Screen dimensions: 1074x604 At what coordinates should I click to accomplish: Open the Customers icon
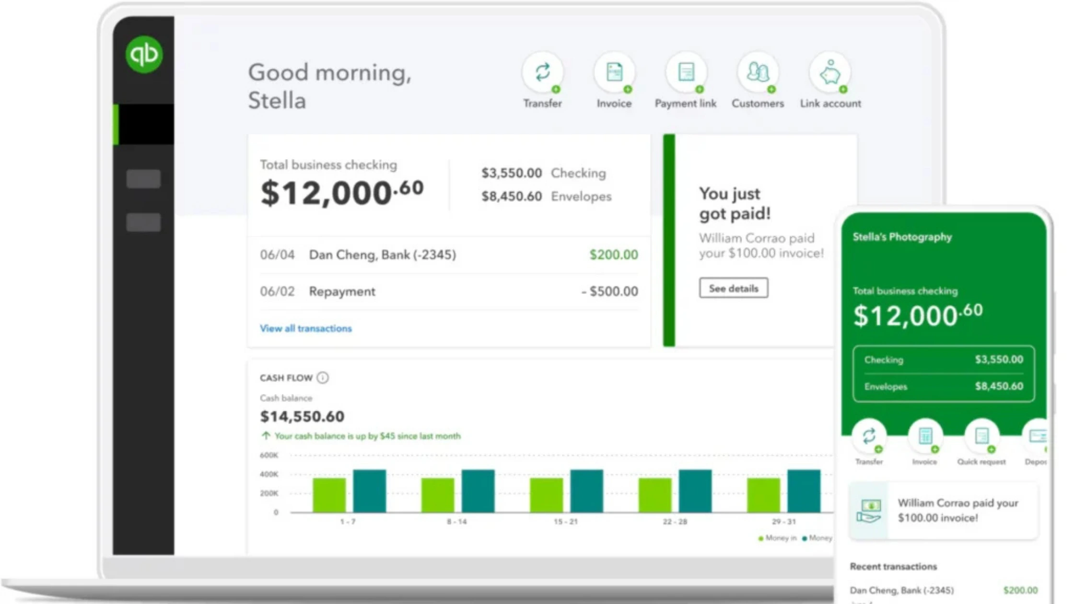[x=758, y=73]
